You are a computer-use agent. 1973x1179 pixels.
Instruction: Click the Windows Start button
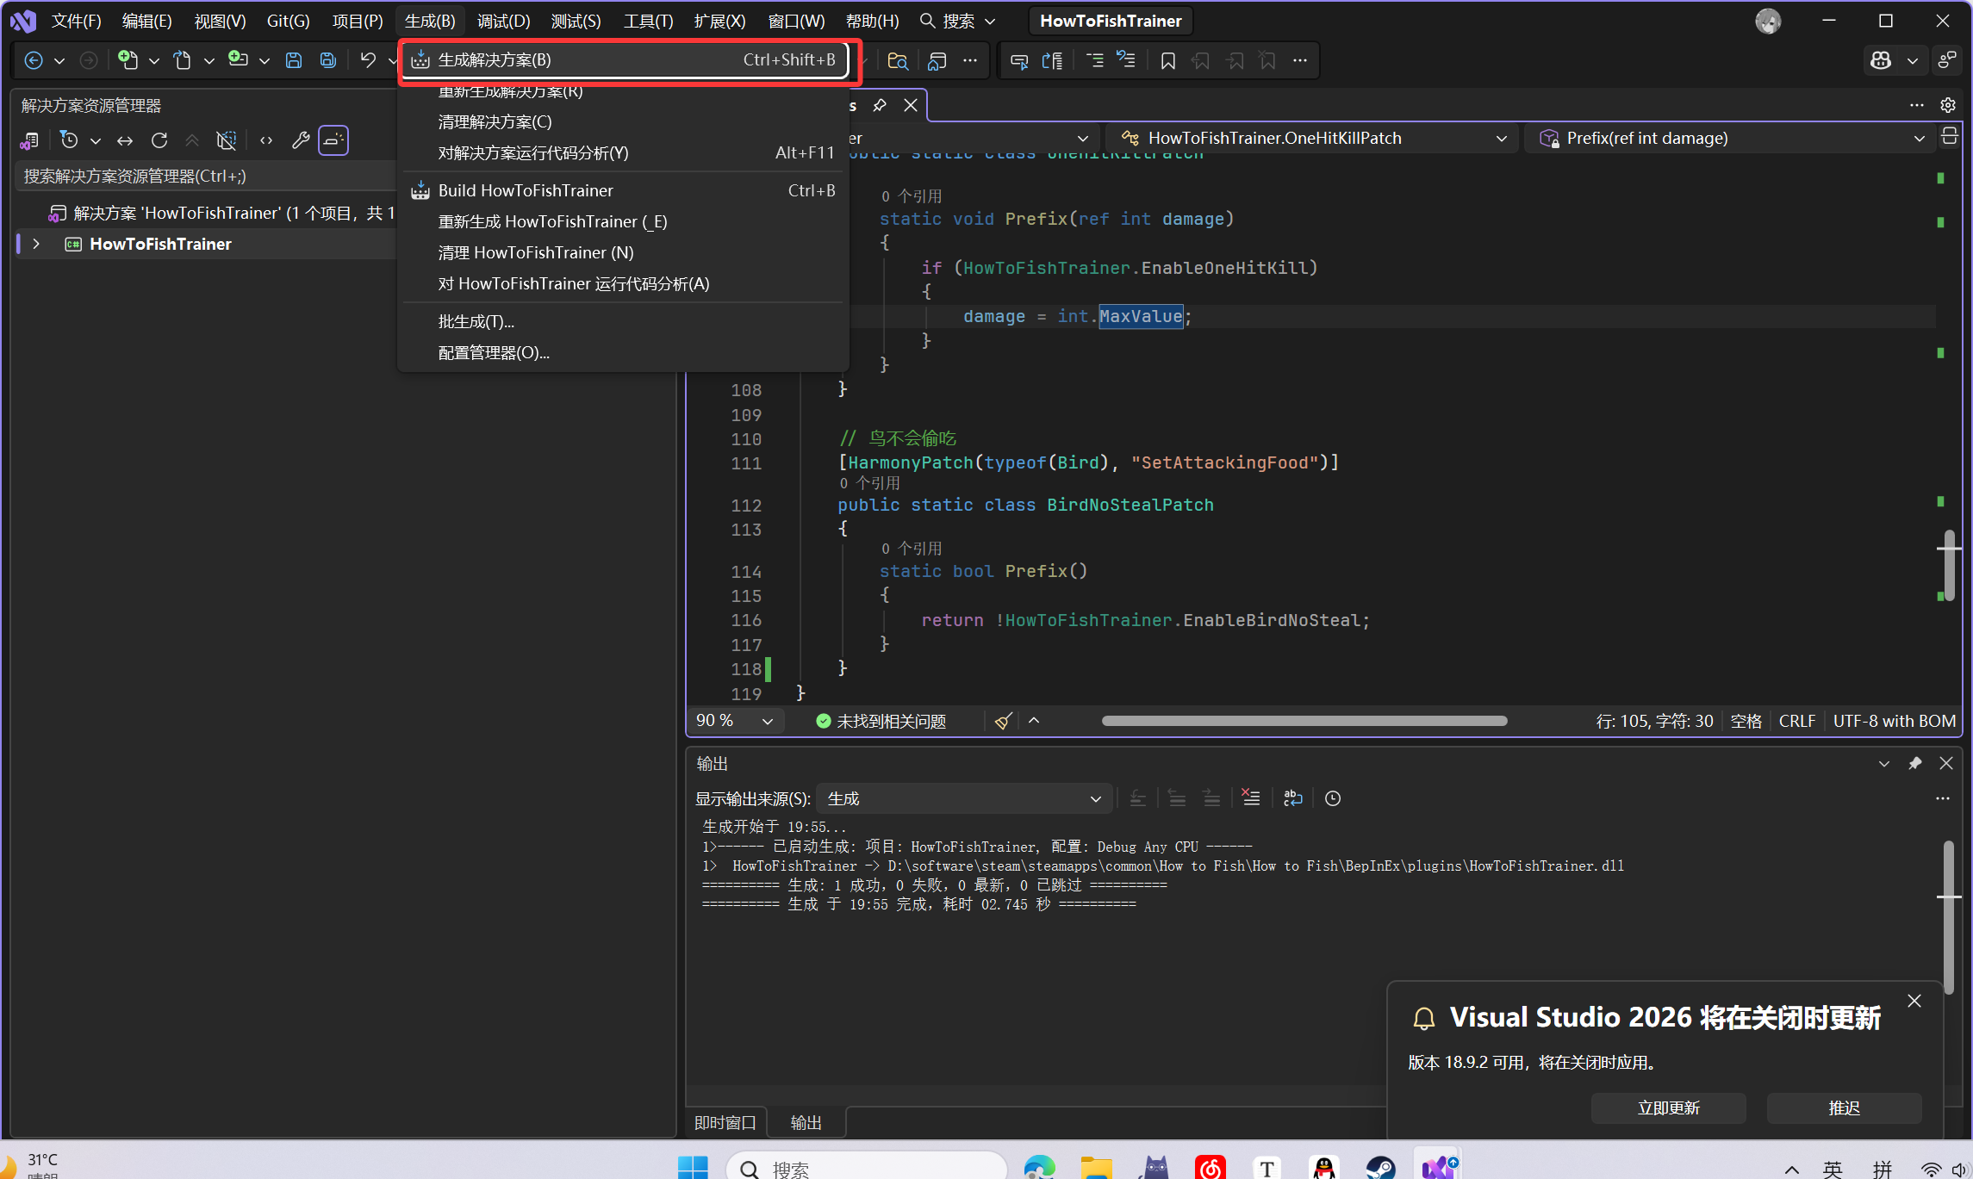tap(693, 1167)
